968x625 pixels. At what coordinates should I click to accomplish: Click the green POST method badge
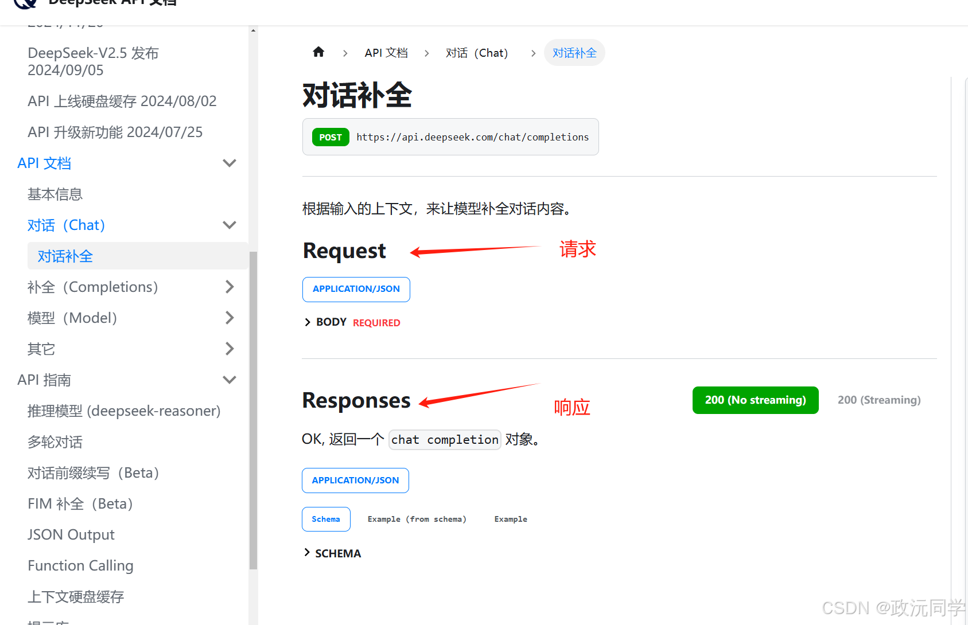tap(331, 137)
